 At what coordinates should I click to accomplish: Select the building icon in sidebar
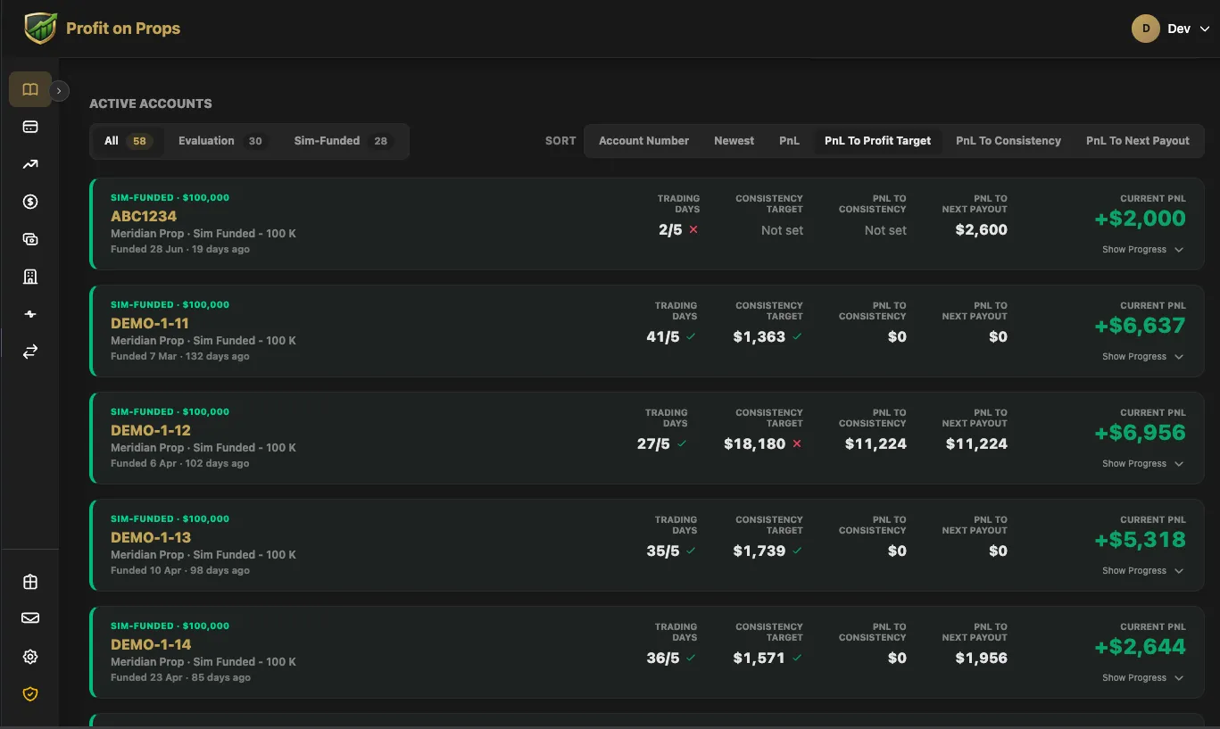tap(30, 277)
